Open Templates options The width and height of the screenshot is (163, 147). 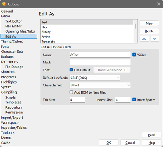pos(13,102)
